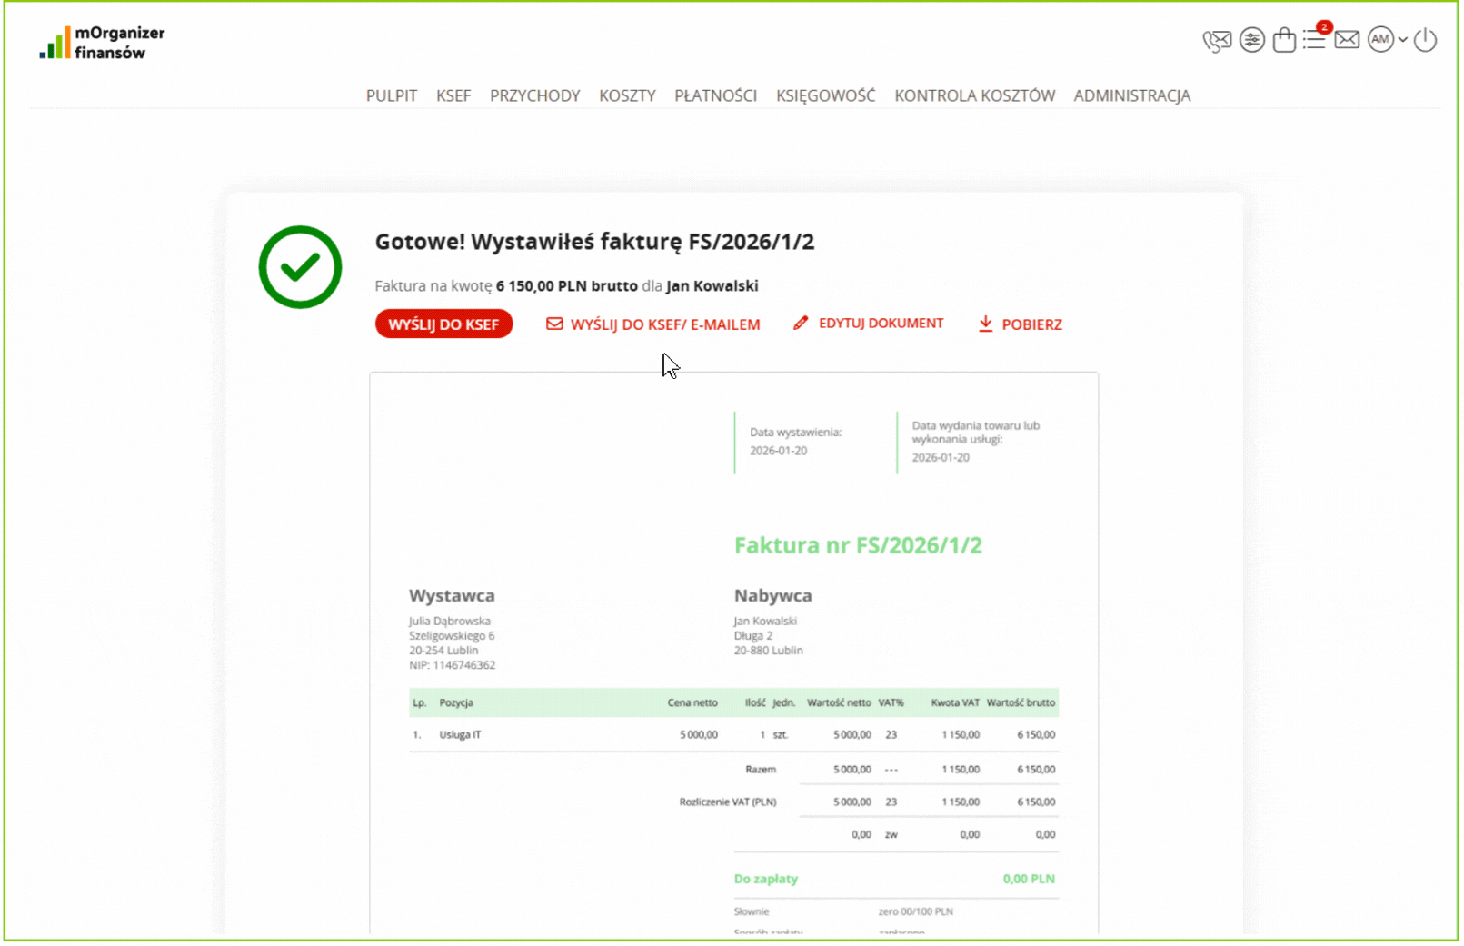Click 'Julia Dąbrowska' issuer name
This screenshot has width=1464, height=946.
click(x=449, y=622)
